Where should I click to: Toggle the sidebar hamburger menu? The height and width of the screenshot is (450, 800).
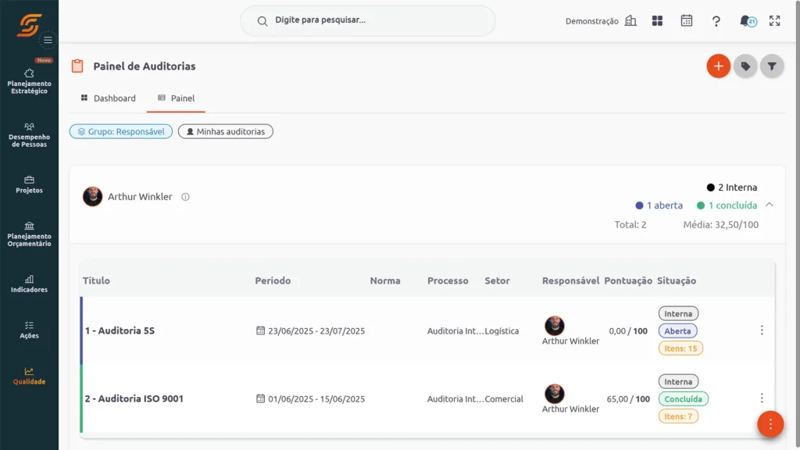coord(48,40)
